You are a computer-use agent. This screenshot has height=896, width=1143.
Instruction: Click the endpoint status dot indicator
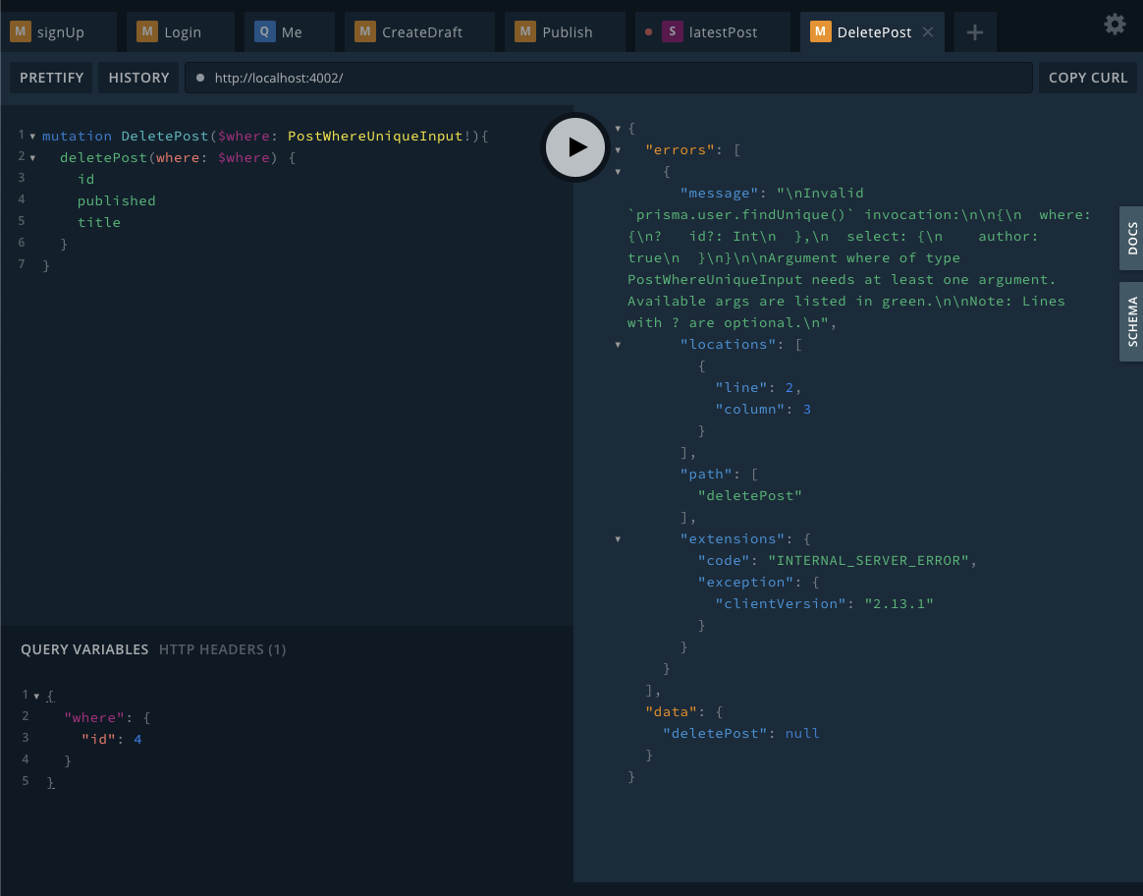coord(200,78)
